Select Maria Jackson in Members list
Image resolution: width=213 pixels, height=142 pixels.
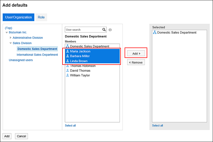click(x=92, y=51)
